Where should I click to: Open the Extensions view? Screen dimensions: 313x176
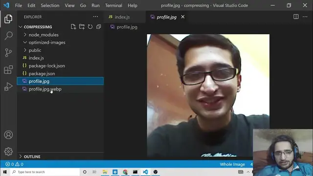8,69
